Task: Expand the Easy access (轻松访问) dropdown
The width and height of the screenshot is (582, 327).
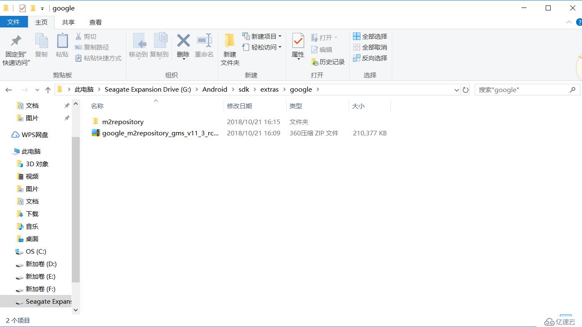Action: pos(280,47)
